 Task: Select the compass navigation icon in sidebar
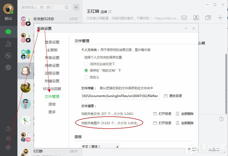click(8, 55)
